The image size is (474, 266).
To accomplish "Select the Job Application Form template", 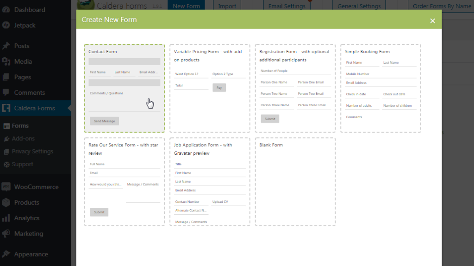I will [x=210, y=181].
